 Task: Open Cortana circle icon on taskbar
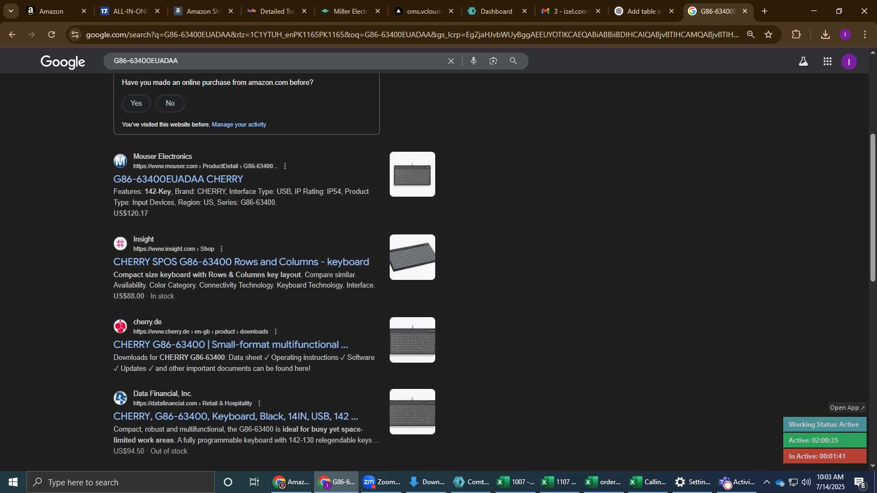click(x=228, y=482)
